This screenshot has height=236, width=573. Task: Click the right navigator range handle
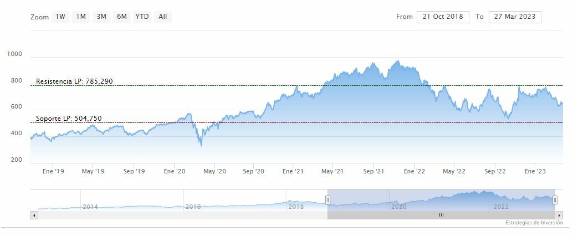[x=555, y=199]
